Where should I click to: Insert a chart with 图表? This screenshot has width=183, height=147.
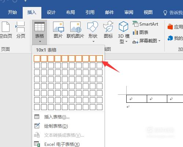(x=141, y=33)
